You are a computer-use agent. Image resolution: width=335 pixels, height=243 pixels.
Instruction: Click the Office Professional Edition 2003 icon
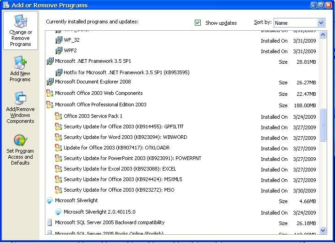(50, 105)
